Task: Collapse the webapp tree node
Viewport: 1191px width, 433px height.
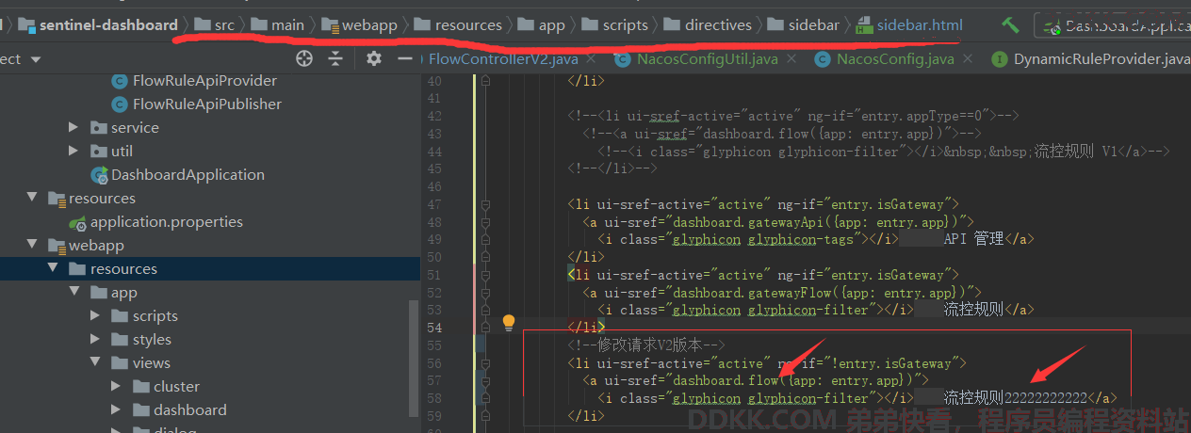Action: pos(32,246)
